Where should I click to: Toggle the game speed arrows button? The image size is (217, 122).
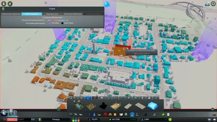tap(33, 119)
